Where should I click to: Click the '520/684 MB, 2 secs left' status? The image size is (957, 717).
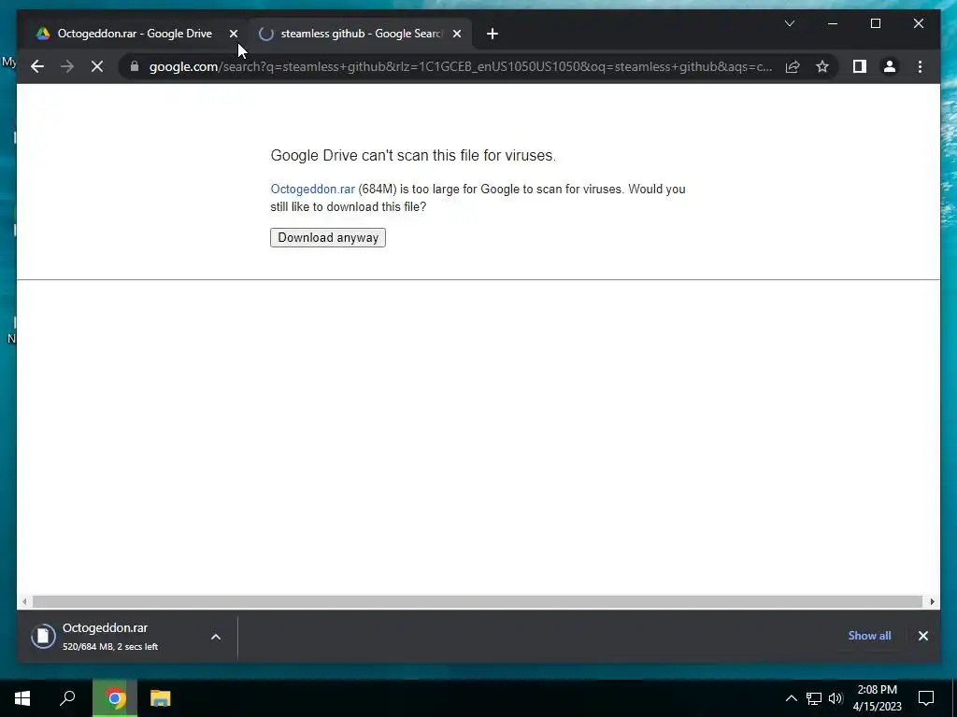tap(110, 647)
